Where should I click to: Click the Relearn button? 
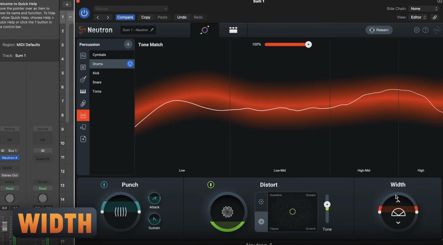[379, 30]
